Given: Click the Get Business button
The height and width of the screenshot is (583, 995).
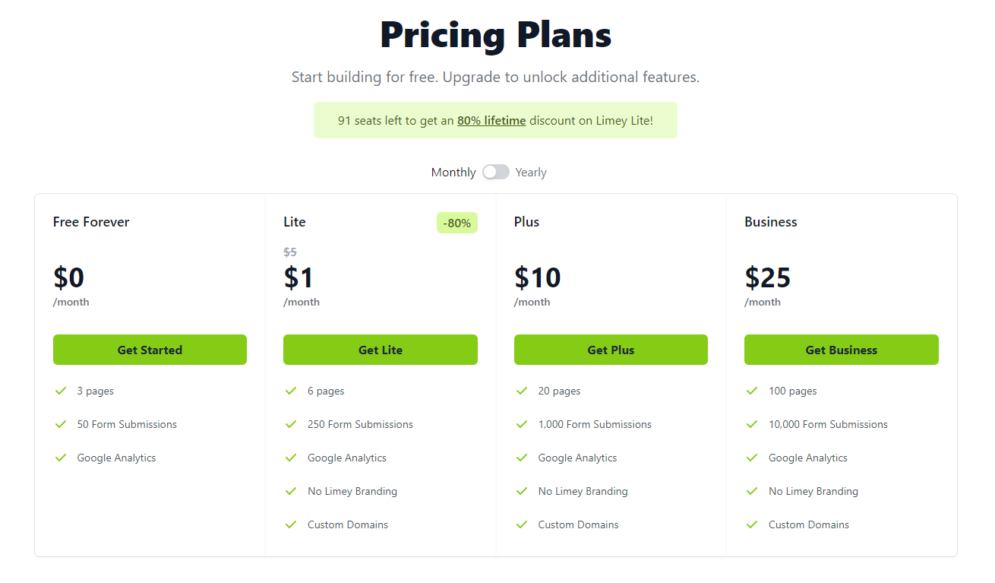Looking at the screenshot, I should point(842,350).
